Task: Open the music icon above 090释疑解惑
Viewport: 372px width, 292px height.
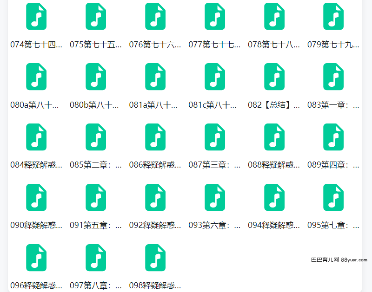Action: click(36, 197)
